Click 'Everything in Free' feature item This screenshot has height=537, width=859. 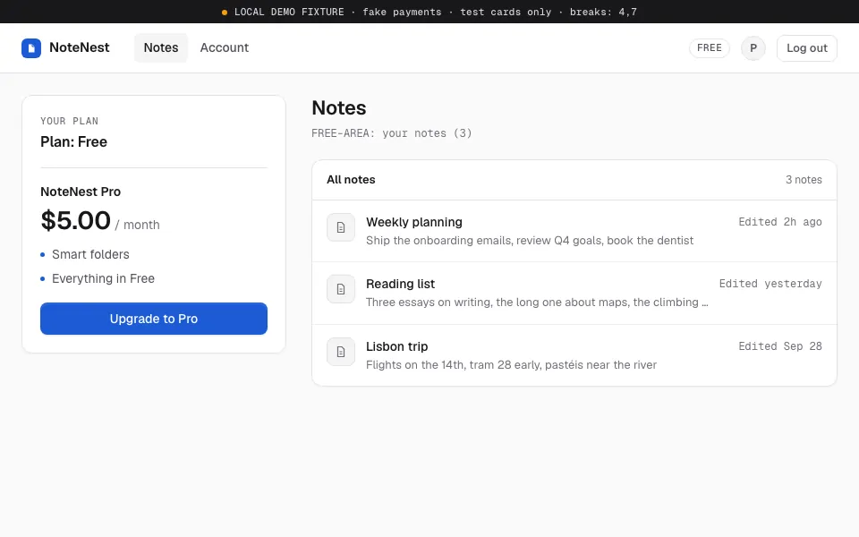(104, 278)
